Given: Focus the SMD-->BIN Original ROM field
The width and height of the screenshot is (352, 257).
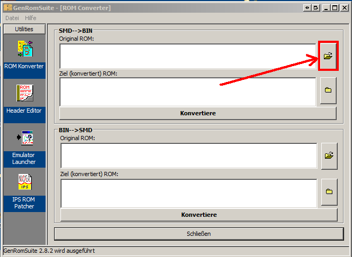Looking at the screenshot, I should coord(188,56).
